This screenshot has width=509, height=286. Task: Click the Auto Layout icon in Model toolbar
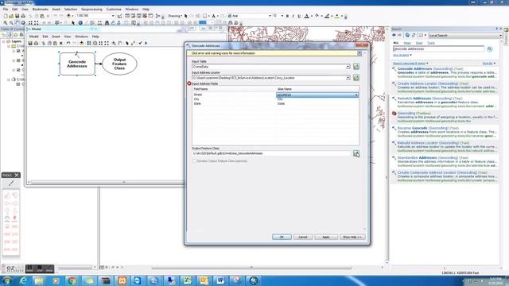[89, 43]
